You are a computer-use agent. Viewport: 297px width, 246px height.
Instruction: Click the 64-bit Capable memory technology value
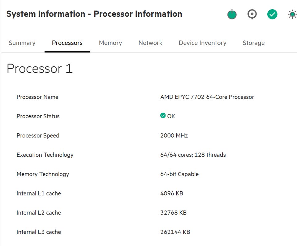coord(179,174)
